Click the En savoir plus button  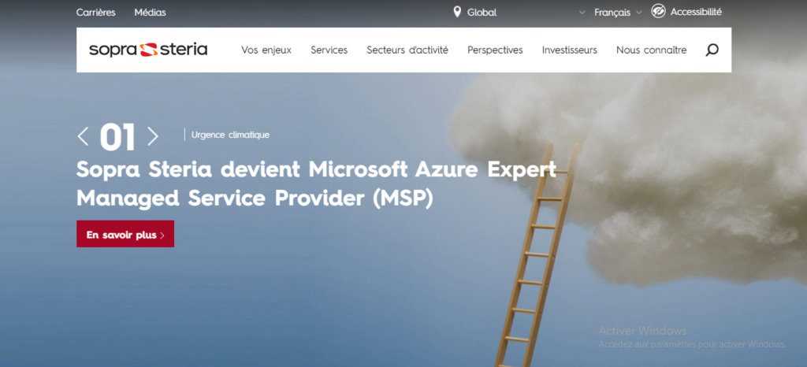(125, 234)
